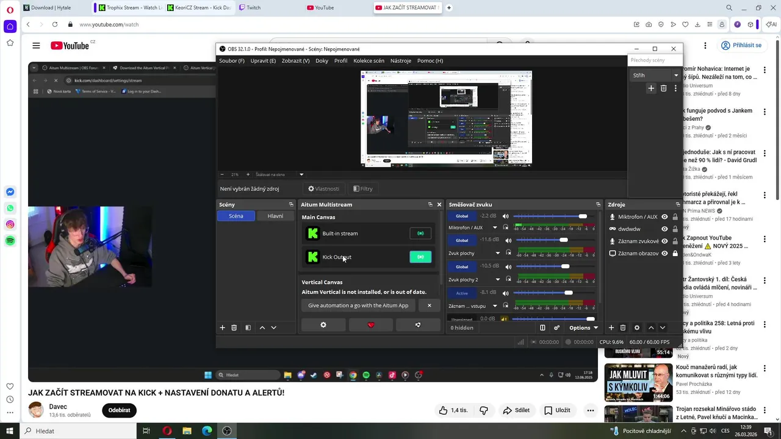
Task: Open Aitum Multistream settings gear
Action: (x=323, y=325)
